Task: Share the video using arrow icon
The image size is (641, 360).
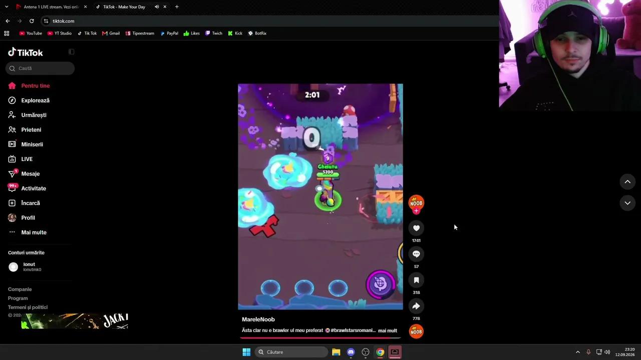Action: (416, 306)
